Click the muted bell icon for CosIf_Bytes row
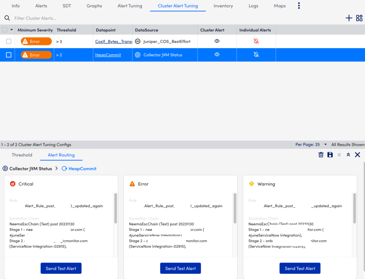Image resolution: width=365 pixels, height=279 pixels. [x=256, y=41]
